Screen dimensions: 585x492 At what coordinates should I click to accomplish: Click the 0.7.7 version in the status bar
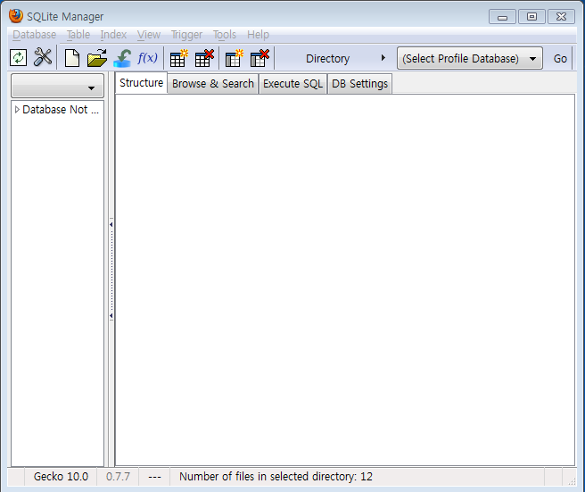point(118,477)
